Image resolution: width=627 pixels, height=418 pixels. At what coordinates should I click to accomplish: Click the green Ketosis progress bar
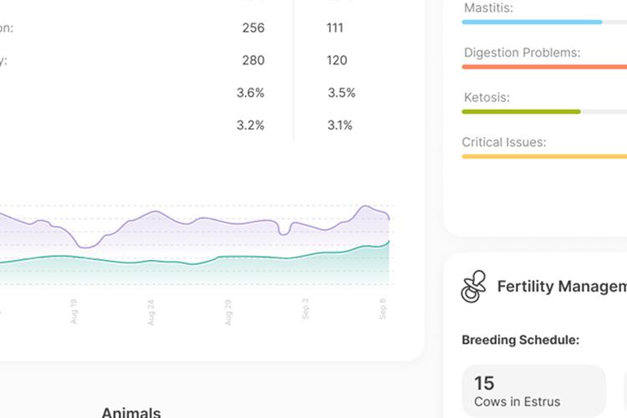pyautogui.click(x=521, y=111)
